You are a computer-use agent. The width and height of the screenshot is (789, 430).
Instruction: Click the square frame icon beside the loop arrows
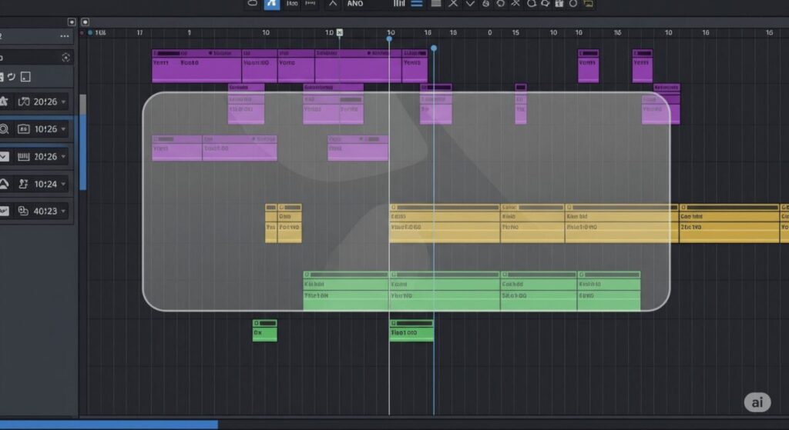25,77
